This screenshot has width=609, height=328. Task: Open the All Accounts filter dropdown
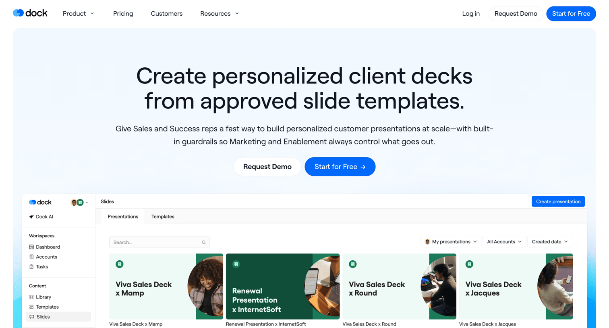(x=504, y=242)
